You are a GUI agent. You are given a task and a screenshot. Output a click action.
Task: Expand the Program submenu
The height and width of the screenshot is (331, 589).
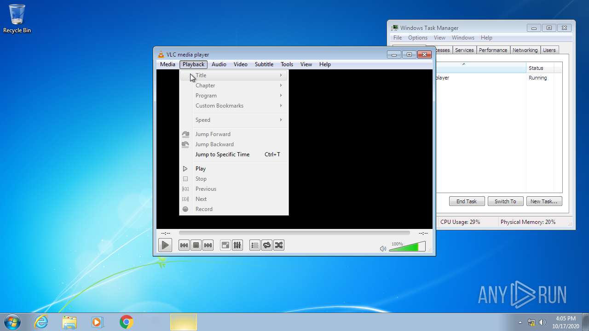point(234,96)
